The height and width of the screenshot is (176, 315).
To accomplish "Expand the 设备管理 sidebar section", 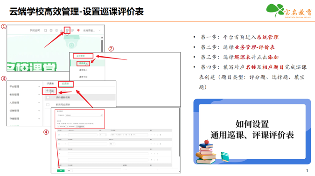I will click(x=25, y=111).
